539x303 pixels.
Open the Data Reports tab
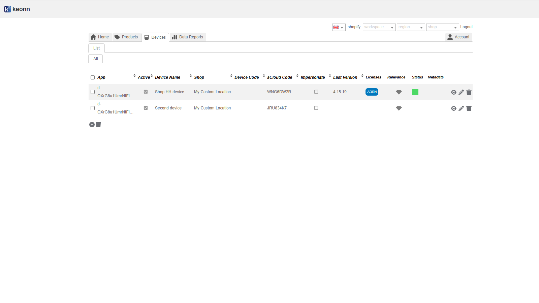(x=188, y=37)
